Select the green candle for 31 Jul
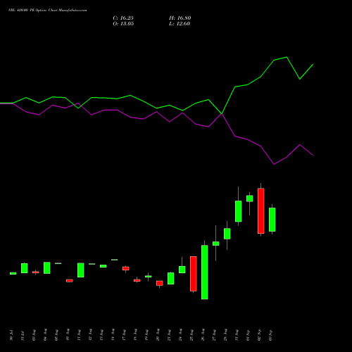 pos(25,268)
